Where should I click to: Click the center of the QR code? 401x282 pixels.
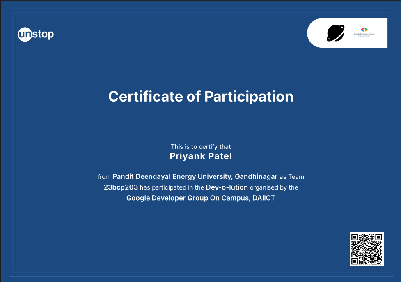tap(367, 249)
